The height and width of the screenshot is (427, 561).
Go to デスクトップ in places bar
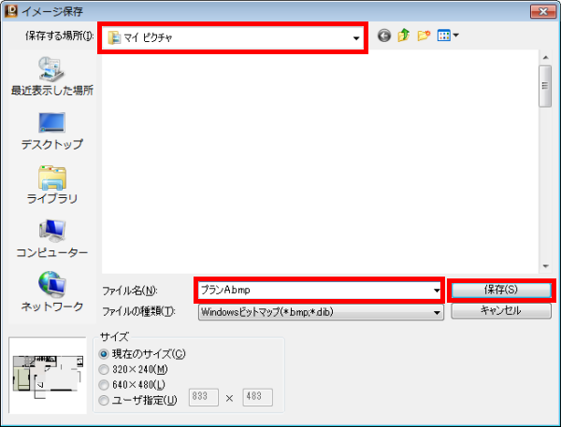click(x=51, y=131)
